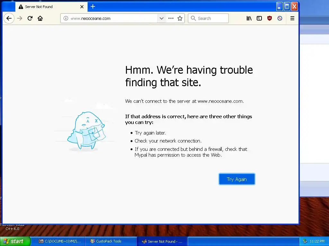Close the Server Not Found tab

(x=82, y=7)
